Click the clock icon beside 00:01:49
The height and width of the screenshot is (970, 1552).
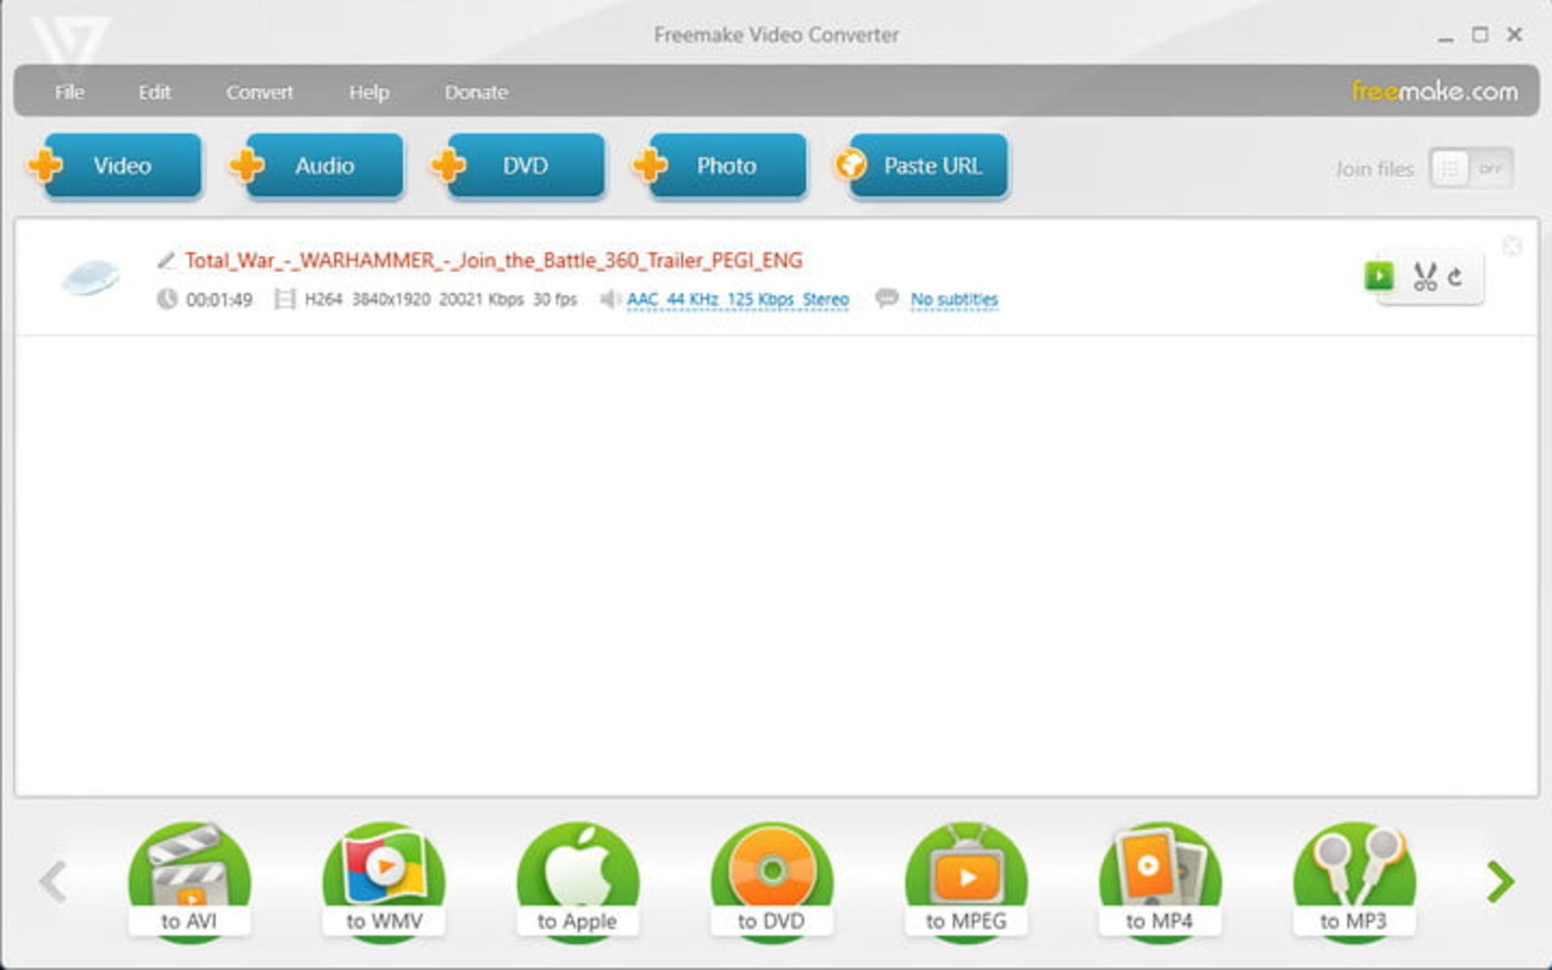pyautogui.click(x=167, y=299)
